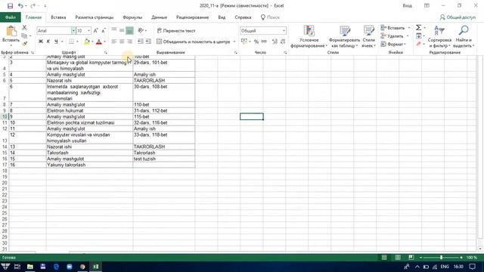
Task: Open Chrome from the taskbar
Action: click(82, 267)
